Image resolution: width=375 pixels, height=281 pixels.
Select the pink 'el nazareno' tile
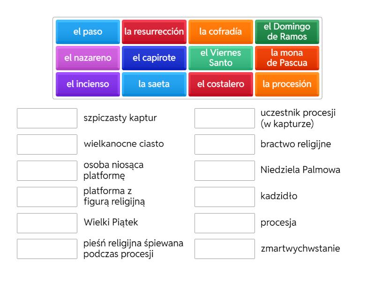[88, 58]
